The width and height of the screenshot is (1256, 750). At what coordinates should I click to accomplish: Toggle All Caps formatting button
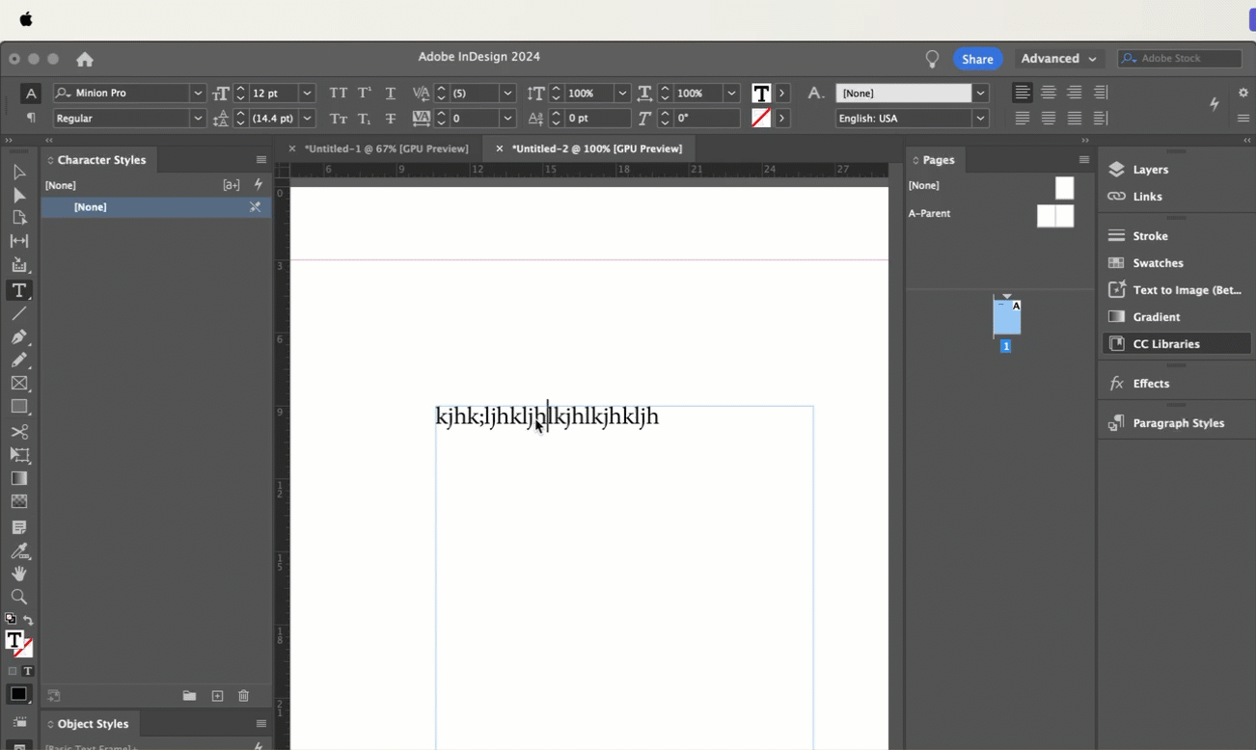click(338, 94)
